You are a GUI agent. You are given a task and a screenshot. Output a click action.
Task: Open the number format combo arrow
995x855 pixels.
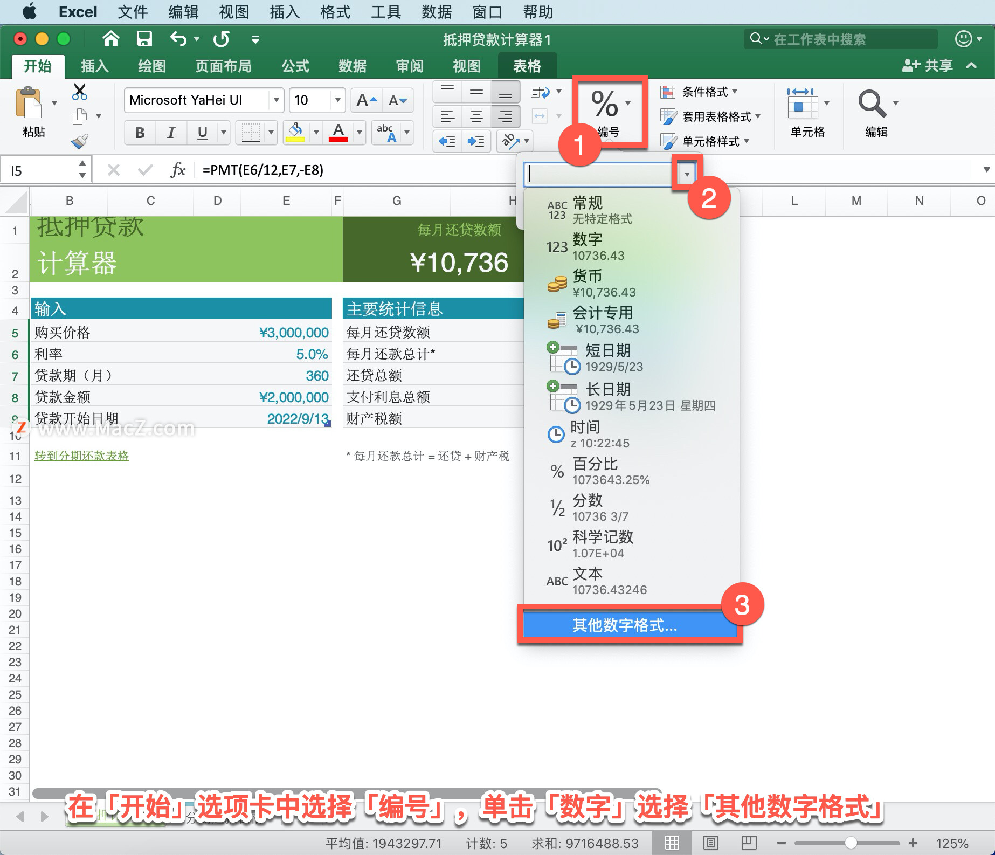click(687, 174)
